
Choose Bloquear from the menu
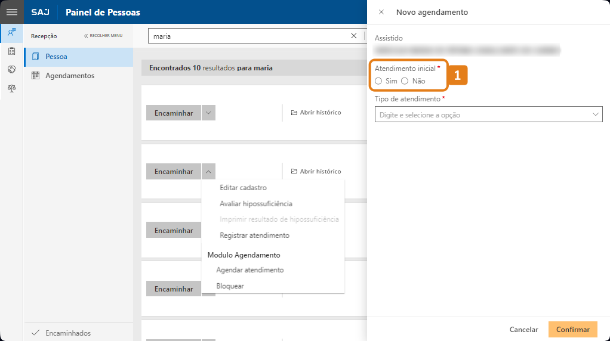coord(230,286)
